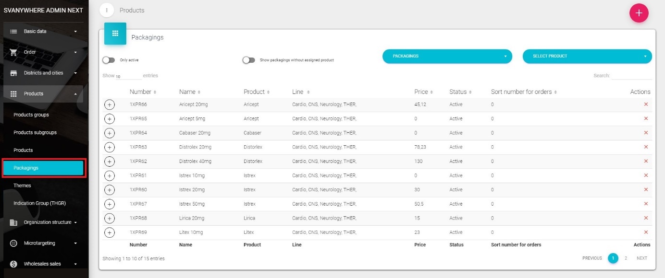Toggle the Only active switch
665x278 pixels.
pos(109,60)
